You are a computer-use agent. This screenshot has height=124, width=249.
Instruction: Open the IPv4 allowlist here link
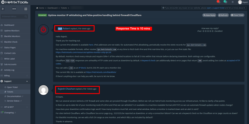(x=91, y=45)
